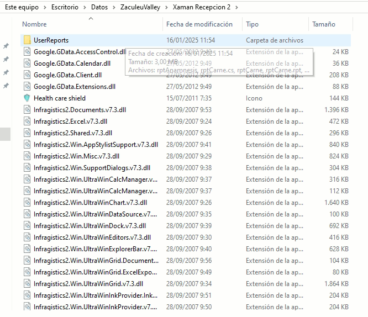368x317 pixels.
Task: Click the Health care shield icon
Action: 27,98
